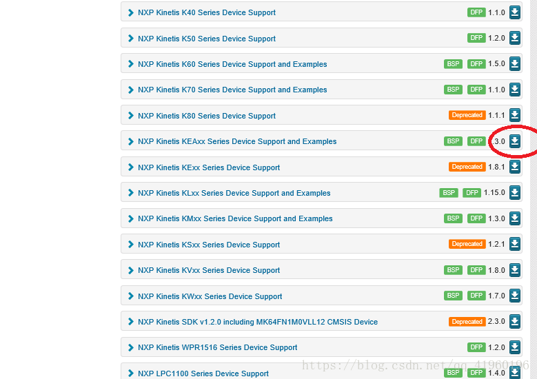Expand the K70 Series row chevron
Screen dimensions: 537x379
point(130,90)
